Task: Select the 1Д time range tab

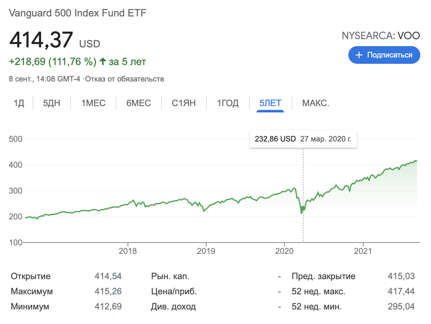Action: tap(19, 103)
